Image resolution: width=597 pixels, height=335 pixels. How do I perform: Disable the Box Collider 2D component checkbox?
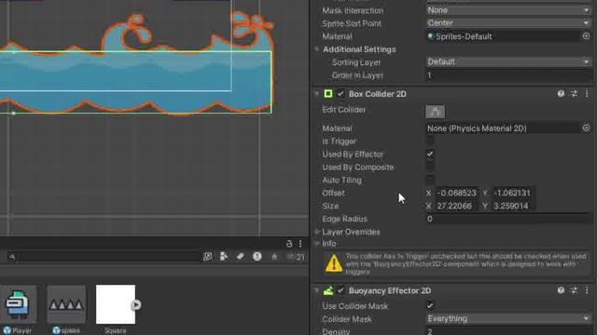coord(340,94)
